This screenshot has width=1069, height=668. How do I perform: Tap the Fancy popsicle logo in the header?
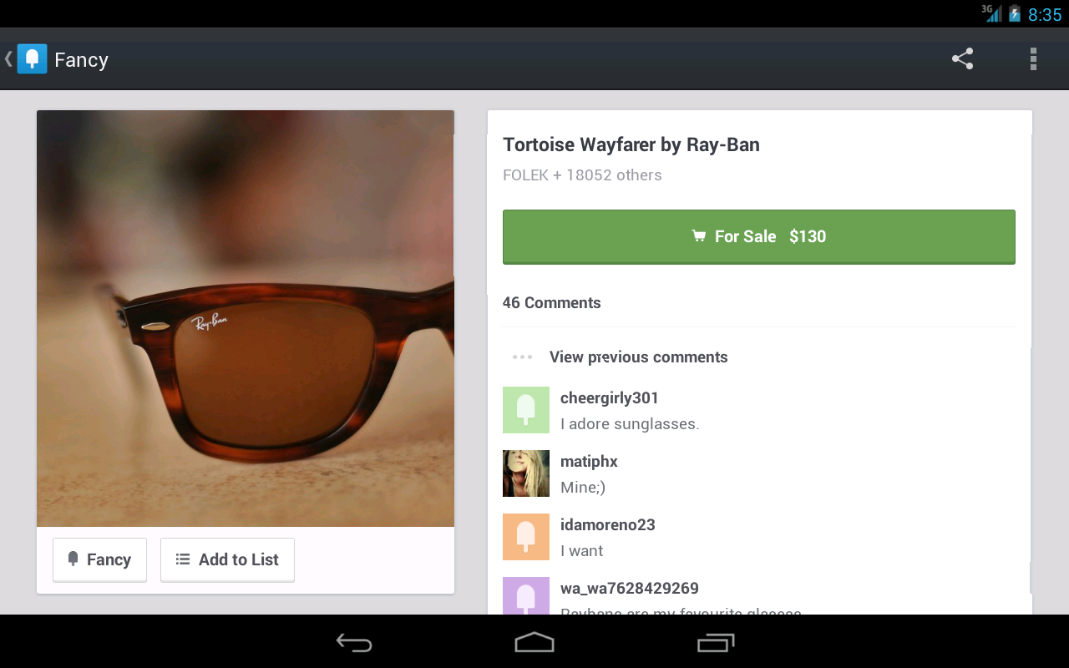(32, 59)
